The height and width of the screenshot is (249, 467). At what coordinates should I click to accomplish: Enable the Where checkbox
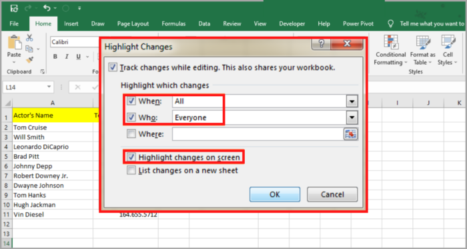[131, 134]
